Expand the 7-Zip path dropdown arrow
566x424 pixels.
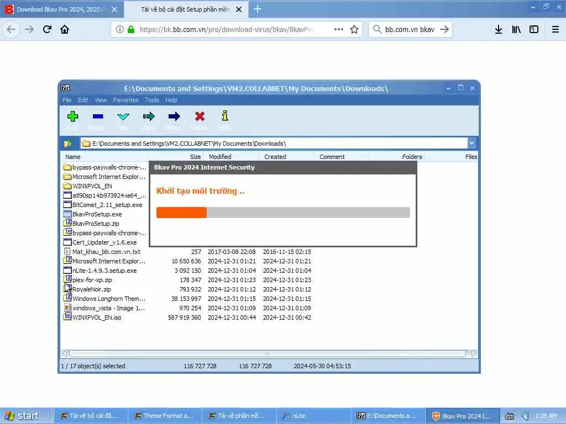471,143
